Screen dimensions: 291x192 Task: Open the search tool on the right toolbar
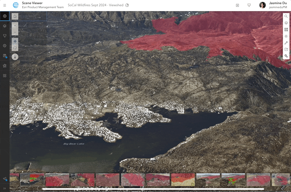tap(286, 16)
